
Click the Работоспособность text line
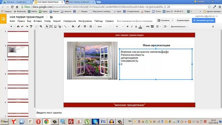tap(133, 55)
